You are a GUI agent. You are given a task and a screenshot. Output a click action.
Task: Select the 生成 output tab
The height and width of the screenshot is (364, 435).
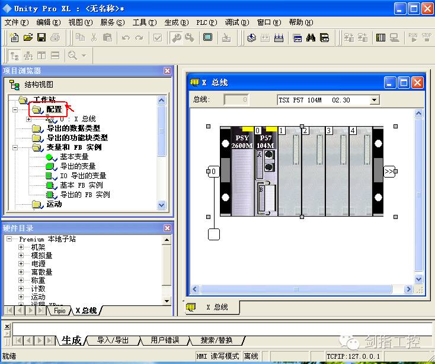tap(72, 340)
